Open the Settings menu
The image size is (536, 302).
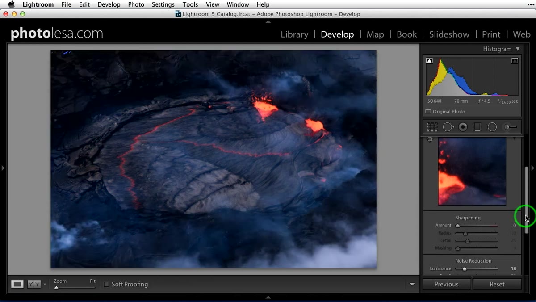(x=163, y=4)
